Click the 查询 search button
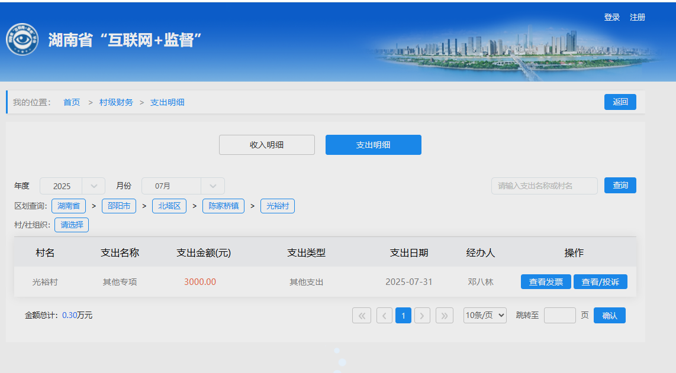Screen dimensions: 676x373 pyautogui.click(x=620, y=186)
